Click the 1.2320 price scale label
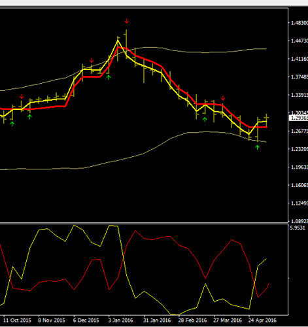308x327 pixels. pyautogui.click(x=299, y=149)
